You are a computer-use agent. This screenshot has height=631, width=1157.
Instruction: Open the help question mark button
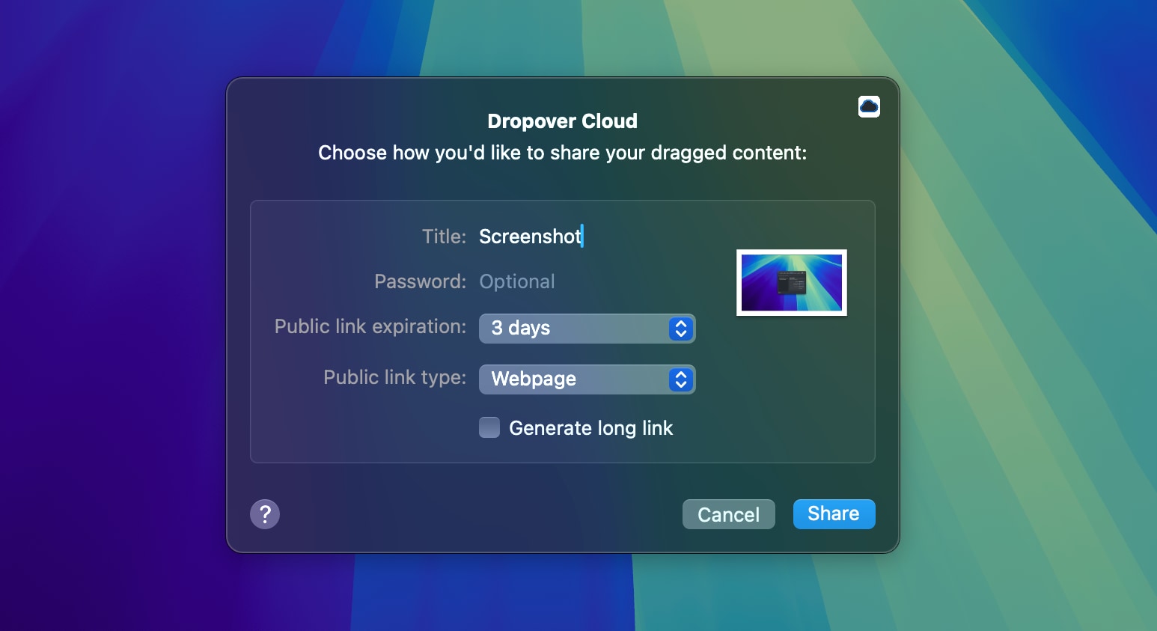pos(265,514)
